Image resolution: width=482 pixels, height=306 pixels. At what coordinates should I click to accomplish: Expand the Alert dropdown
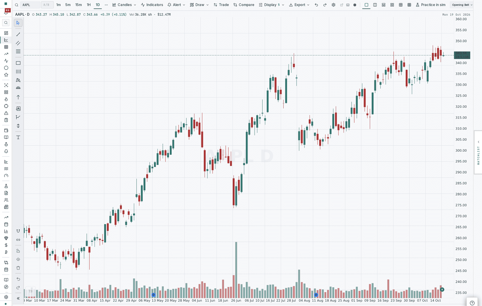pyautogui.click(x=176, y=5)
